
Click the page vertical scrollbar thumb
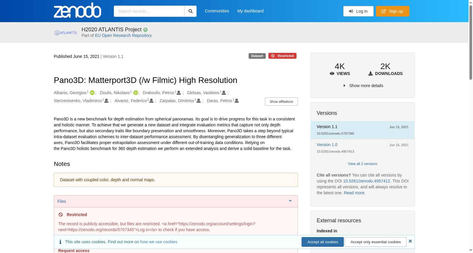471,42
